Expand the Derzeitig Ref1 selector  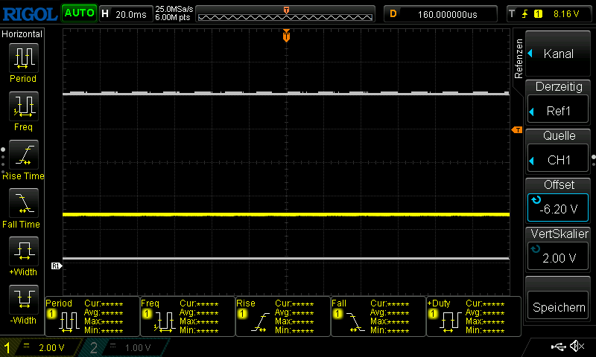[x=559, y=103]
